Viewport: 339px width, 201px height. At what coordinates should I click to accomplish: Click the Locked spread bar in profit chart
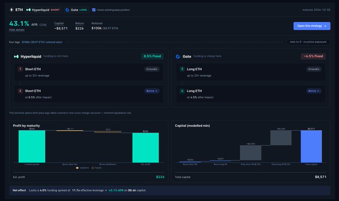pos(32,146)
